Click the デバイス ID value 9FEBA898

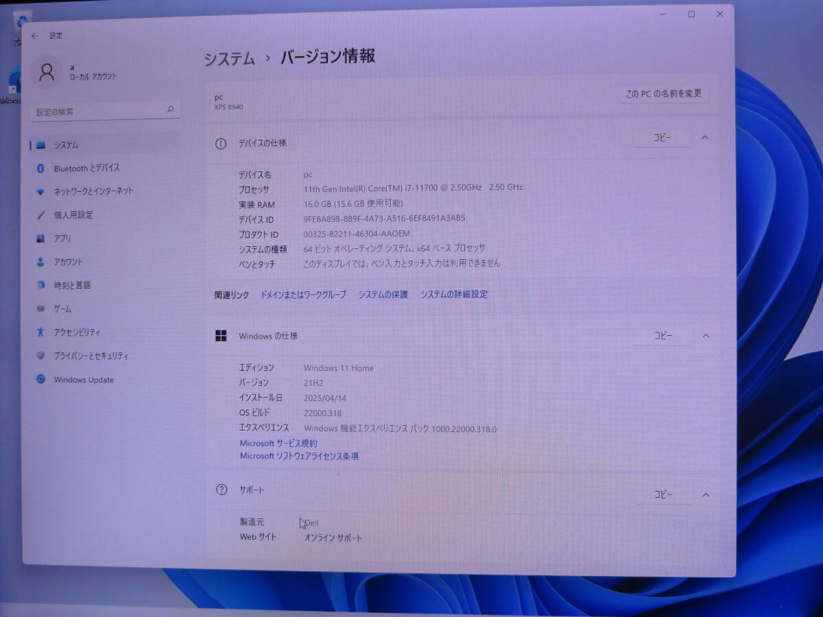click(384, 219)
